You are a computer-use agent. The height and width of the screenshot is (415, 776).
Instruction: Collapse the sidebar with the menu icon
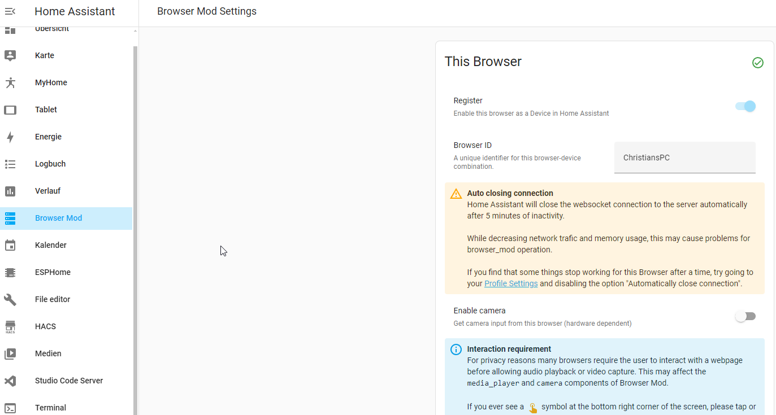tap(10, 11)
